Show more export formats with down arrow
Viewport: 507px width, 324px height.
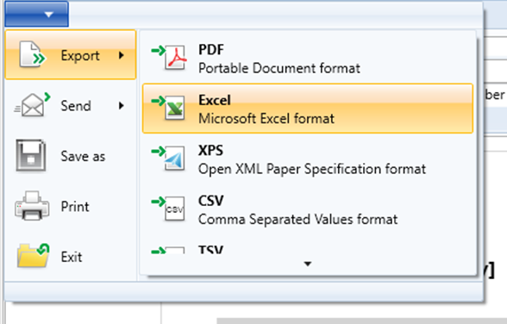(x=308, y=264)
